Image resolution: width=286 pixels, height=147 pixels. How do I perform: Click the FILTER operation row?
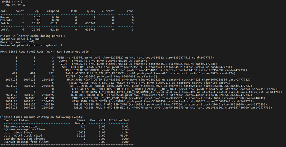(111, 76)
